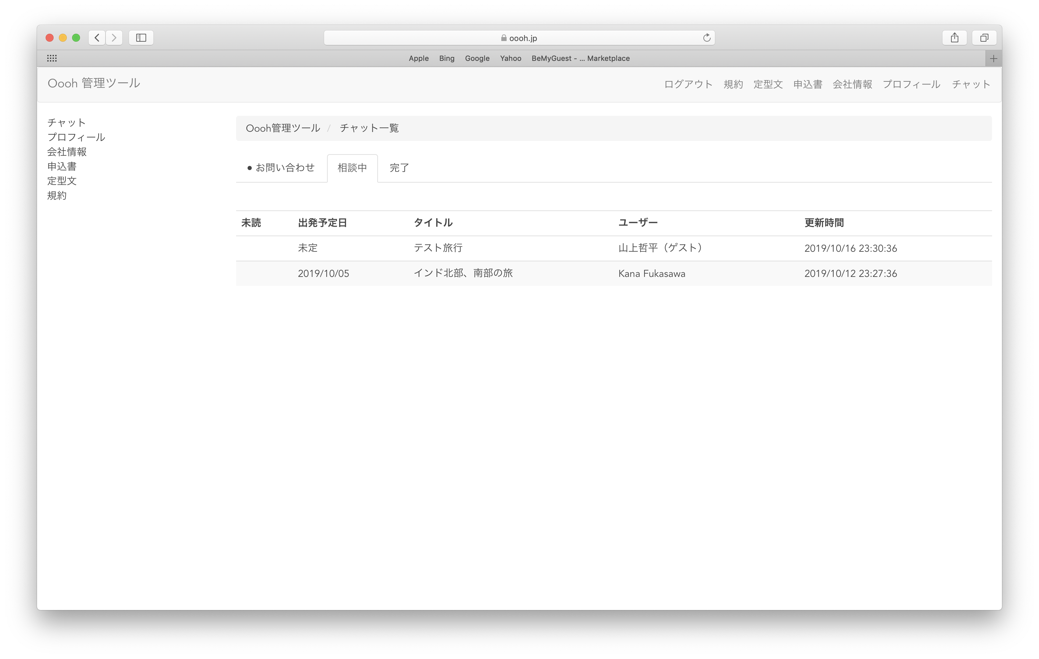
Task: Open インド北部、南部の旅 chat row
Action: point(614,273)
